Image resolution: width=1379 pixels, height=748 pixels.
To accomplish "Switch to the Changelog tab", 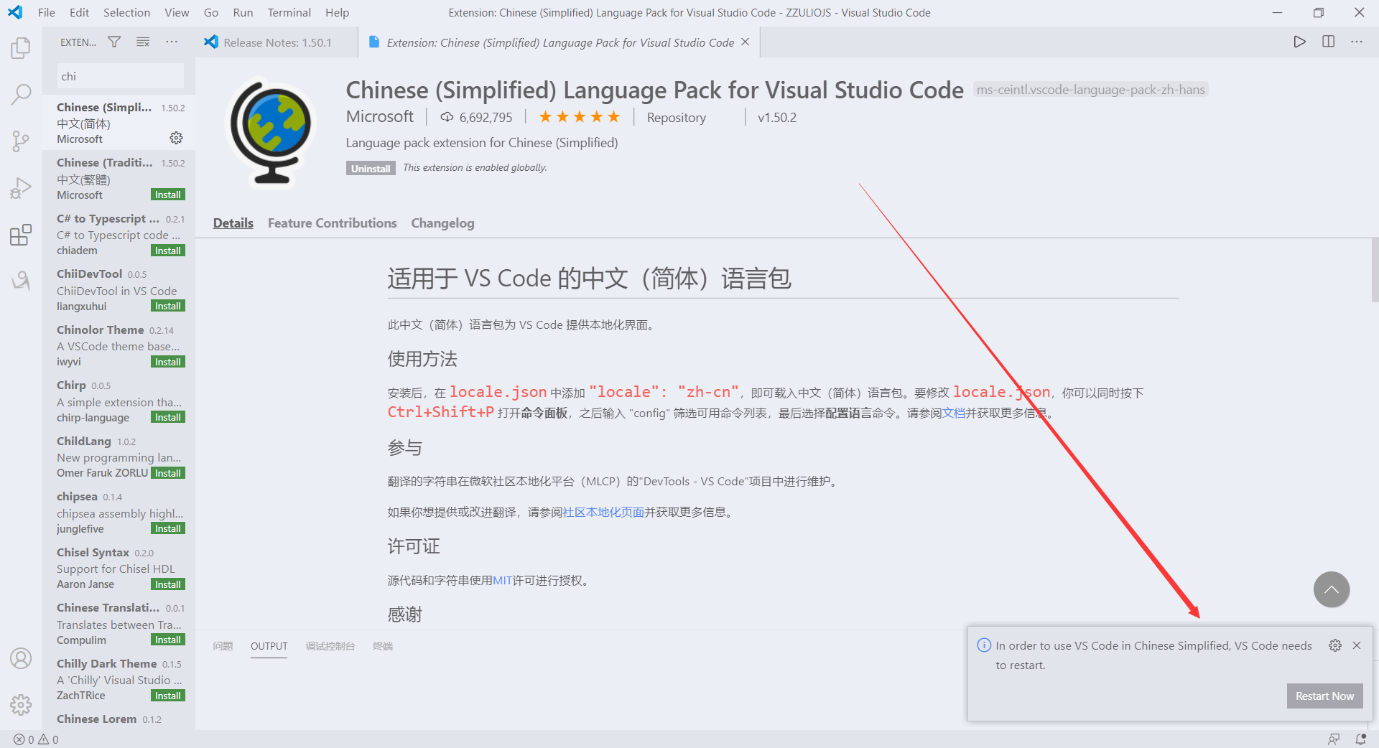I will tap(442, 223).
